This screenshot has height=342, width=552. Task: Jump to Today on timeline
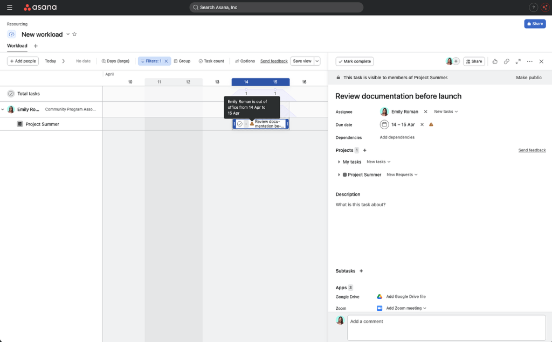tap(50, 61)
